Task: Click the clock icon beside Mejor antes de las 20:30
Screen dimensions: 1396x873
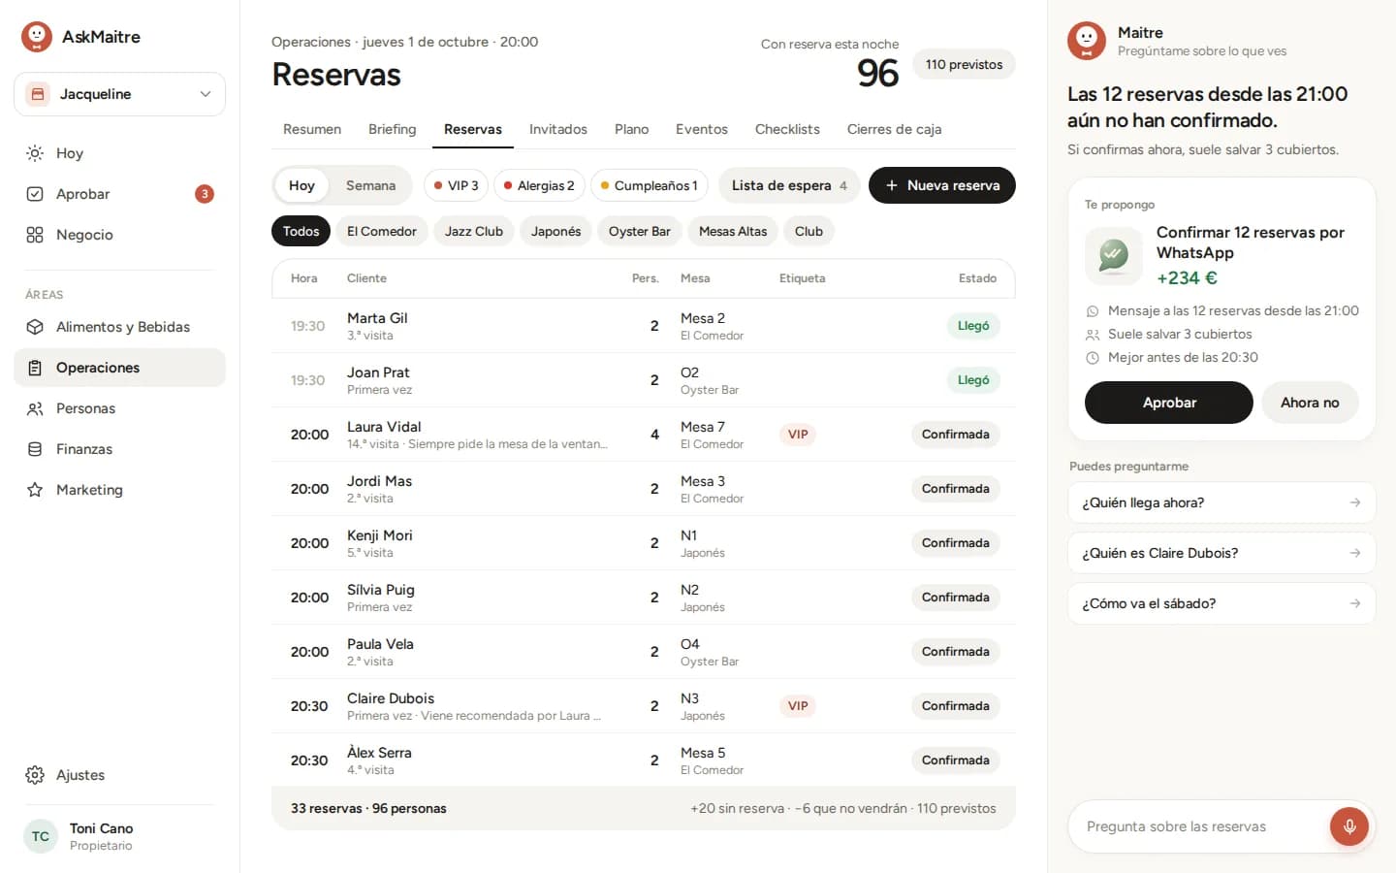Action: pos(1093,358)
